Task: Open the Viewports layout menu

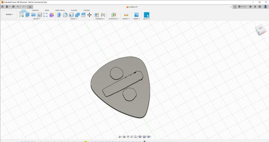Action: click(x=149, y=137)
